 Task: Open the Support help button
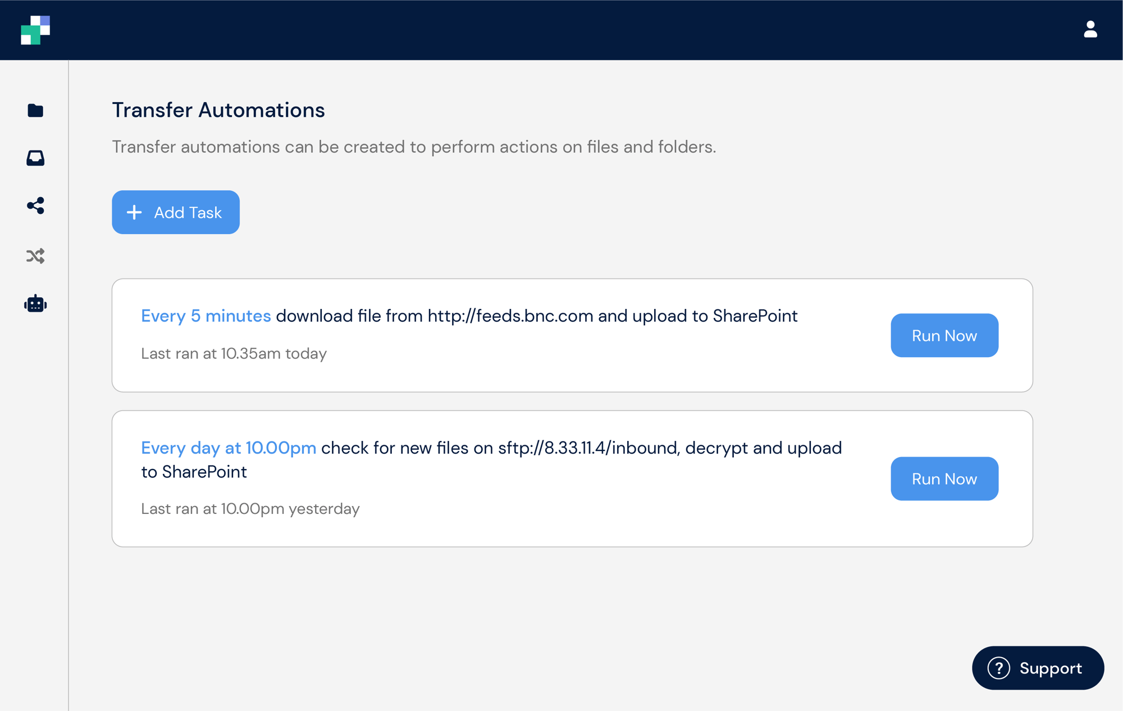pos(1038,668)
